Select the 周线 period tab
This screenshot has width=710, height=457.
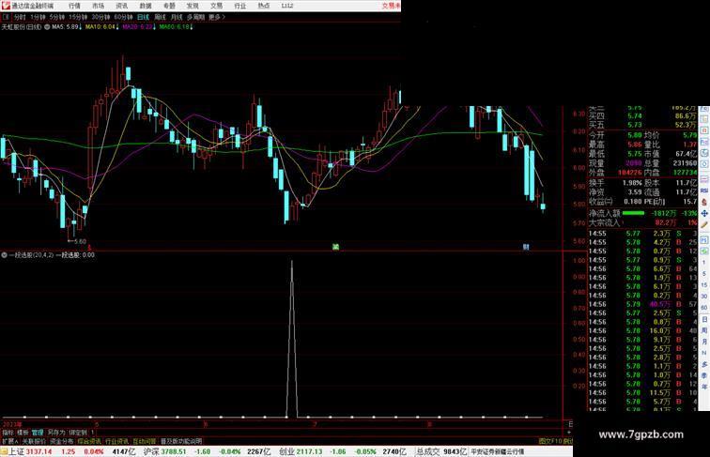pos(160,17)
